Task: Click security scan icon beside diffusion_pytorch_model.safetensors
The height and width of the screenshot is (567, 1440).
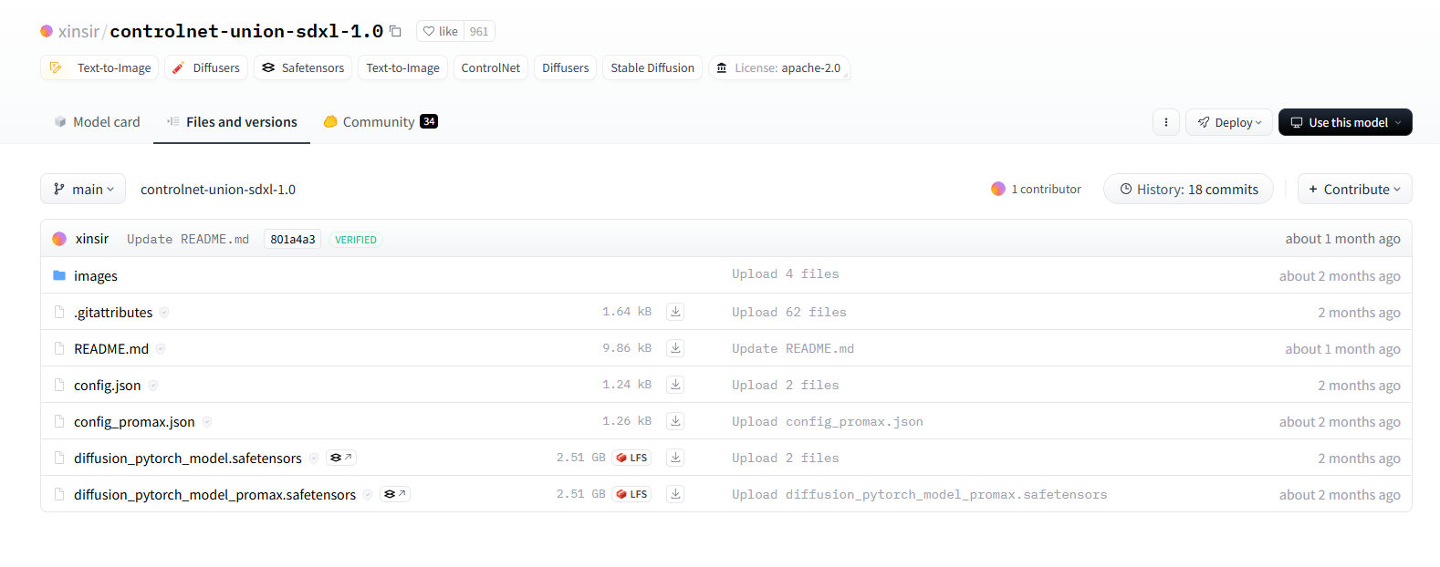Action: coord(314,458)
